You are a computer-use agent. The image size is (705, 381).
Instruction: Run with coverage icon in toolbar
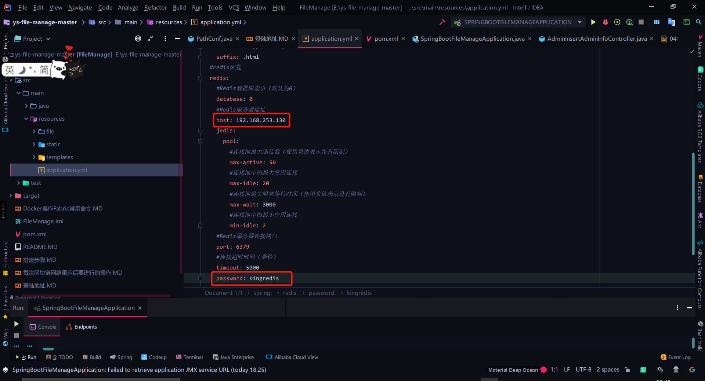pos(617,22)
